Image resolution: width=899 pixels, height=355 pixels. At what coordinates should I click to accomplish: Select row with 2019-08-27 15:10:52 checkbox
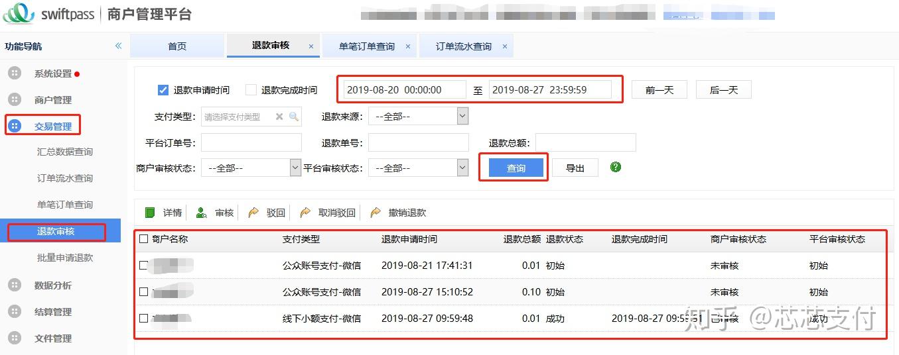144,292
